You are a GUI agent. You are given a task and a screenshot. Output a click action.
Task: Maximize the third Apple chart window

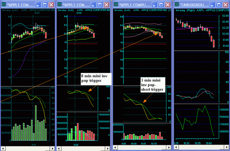(x=161, y=5)
